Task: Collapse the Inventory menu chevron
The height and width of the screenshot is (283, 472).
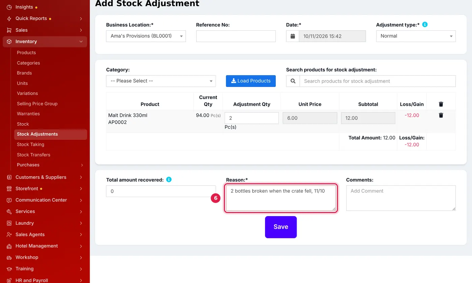Action: click(x=81, y=41)
